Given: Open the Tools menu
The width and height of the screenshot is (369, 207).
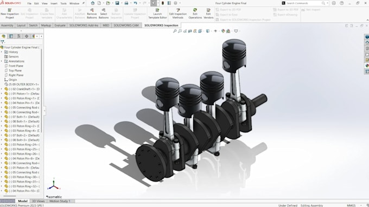Looking at the screenshot, I should pyautogui.click(x=63, y=3).
